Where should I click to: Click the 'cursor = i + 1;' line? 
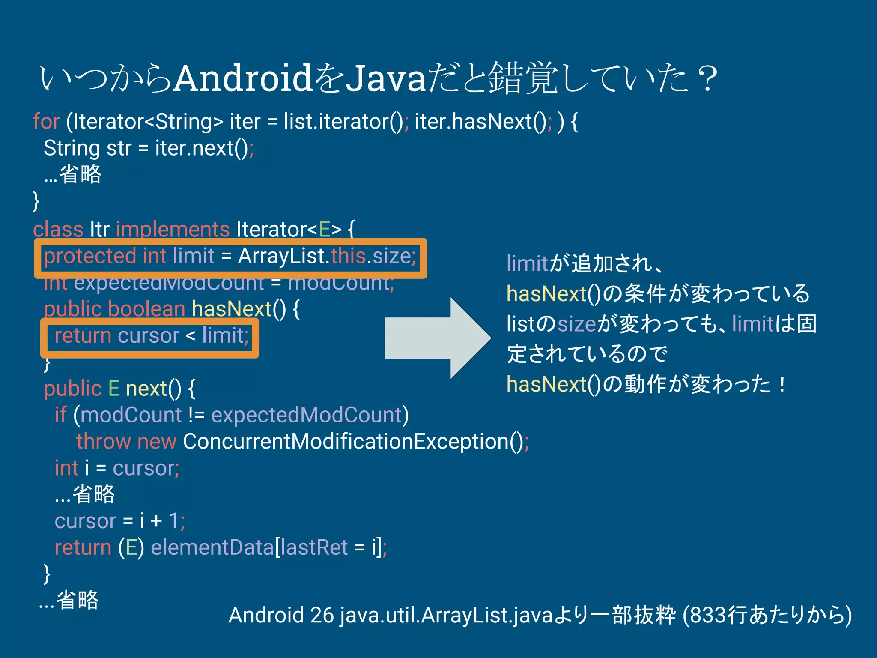click(120, 521)
